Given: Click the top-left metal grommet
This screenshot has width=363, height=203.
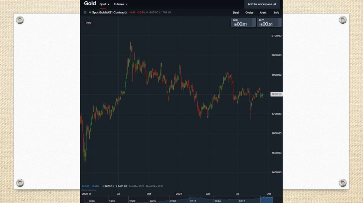Looking at the screenshot, I should (x=20, y=20).
